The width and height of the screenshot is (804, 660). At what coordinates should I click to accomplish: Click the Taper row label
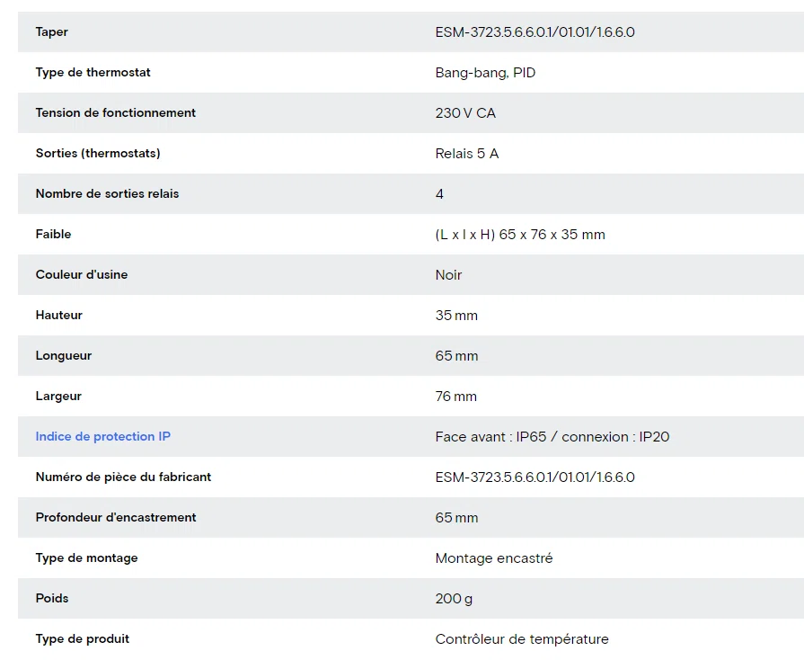(x=52, y=31)
